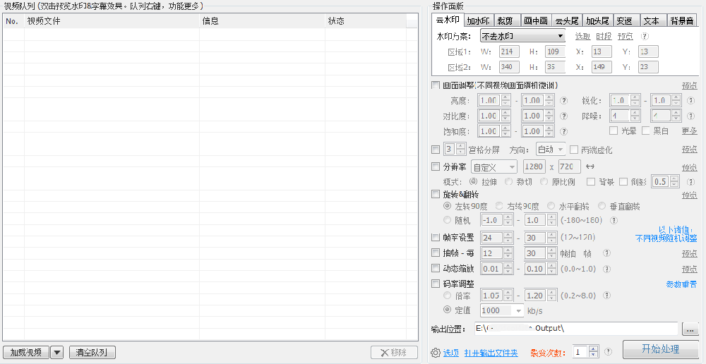Click the browse '...' button for output path
The width and height of the screenshot is (706, 364).
[x=690, y=329]
